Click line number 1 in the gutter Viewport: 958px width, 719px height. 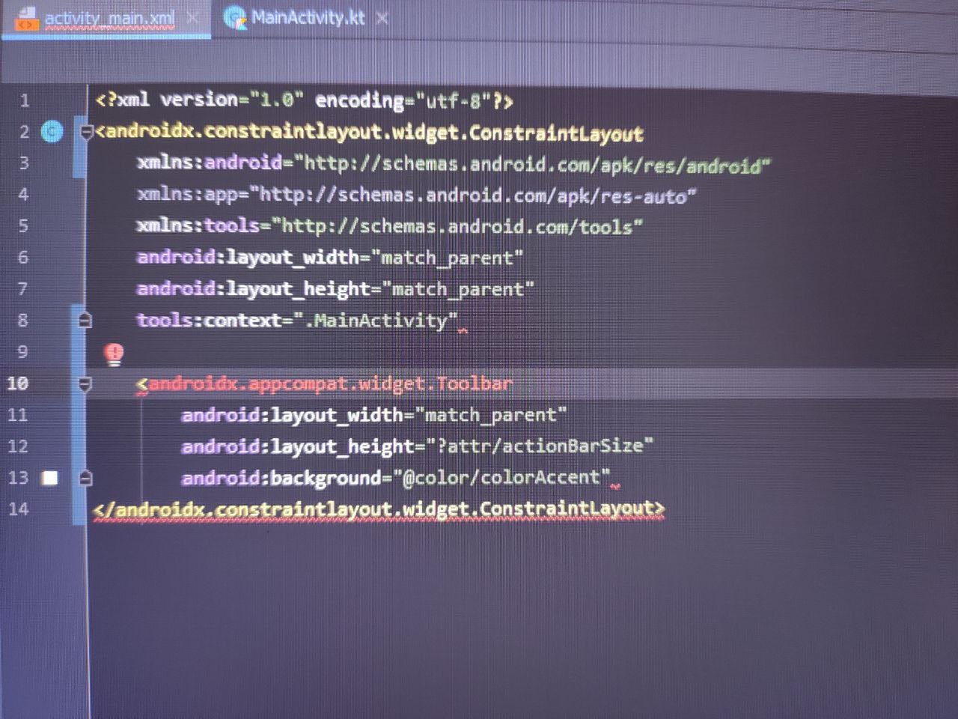pos(25,100)
